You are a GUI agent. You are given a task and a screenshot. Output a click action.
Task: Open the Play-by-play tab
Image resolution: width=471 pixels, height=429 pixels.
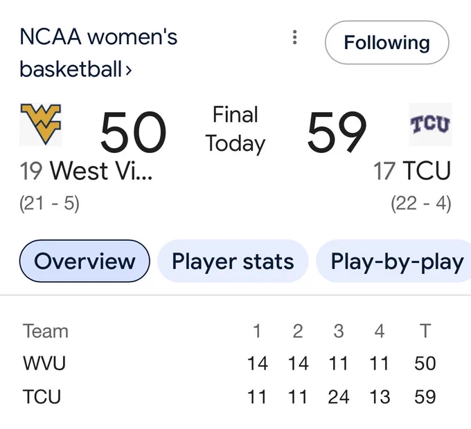tap(393, 261)
